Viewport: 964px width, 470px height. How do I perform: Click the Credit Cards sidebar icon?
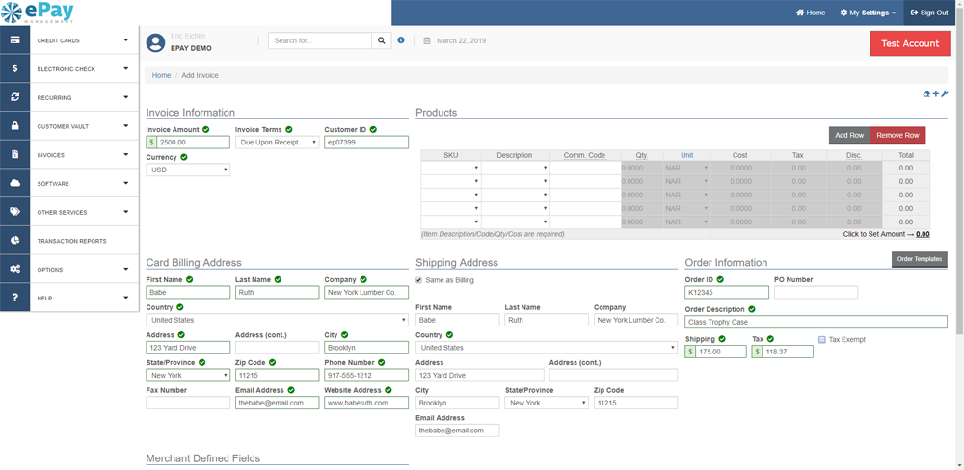15,40
